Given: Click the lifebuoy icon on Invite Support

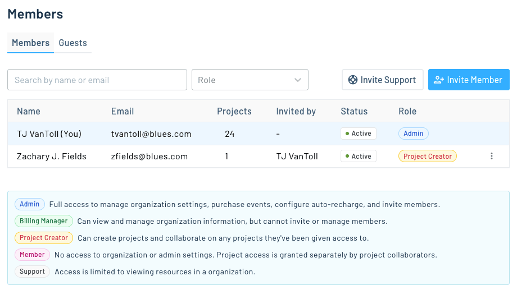Looking at the screenshot, I should click(352, 80).
